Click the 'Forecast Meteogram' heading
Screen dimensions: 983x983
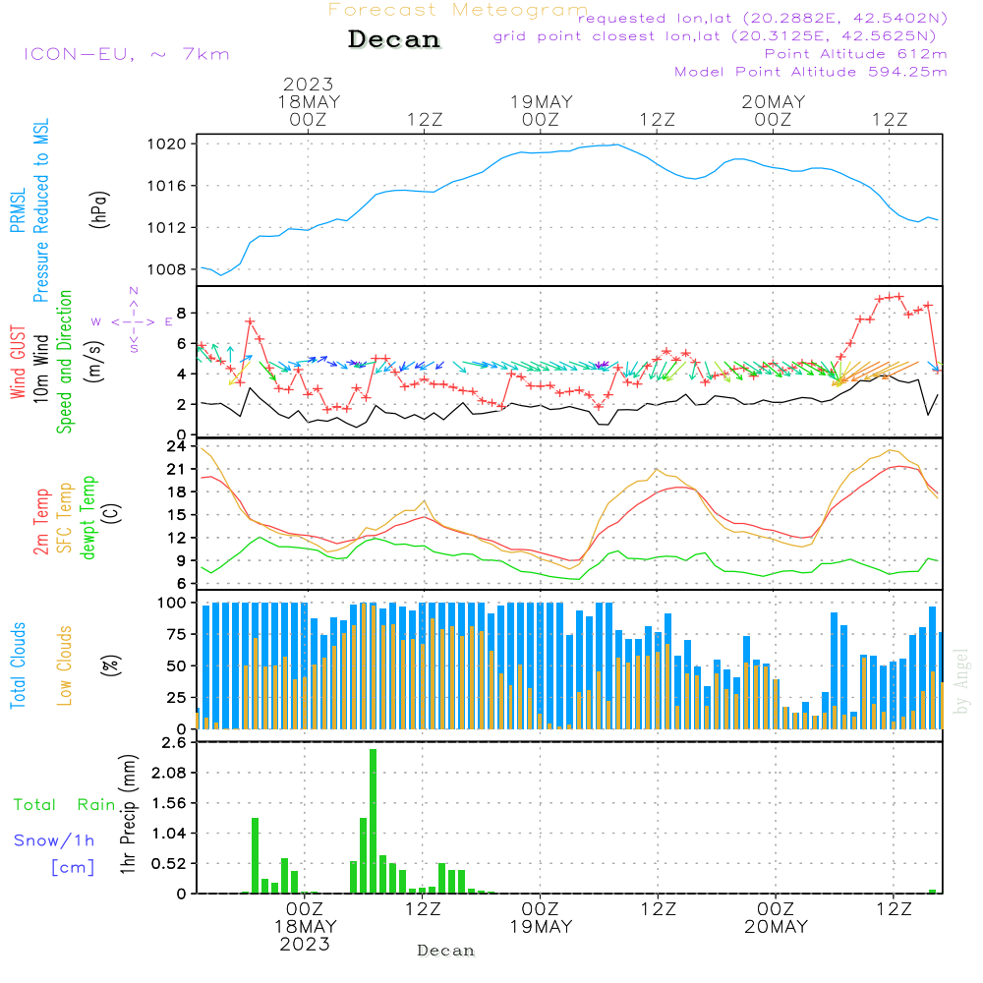[458, 10]
